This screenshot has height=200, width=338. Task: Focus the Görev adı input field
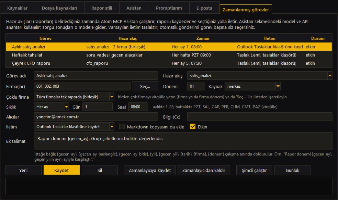coord(96,76)
